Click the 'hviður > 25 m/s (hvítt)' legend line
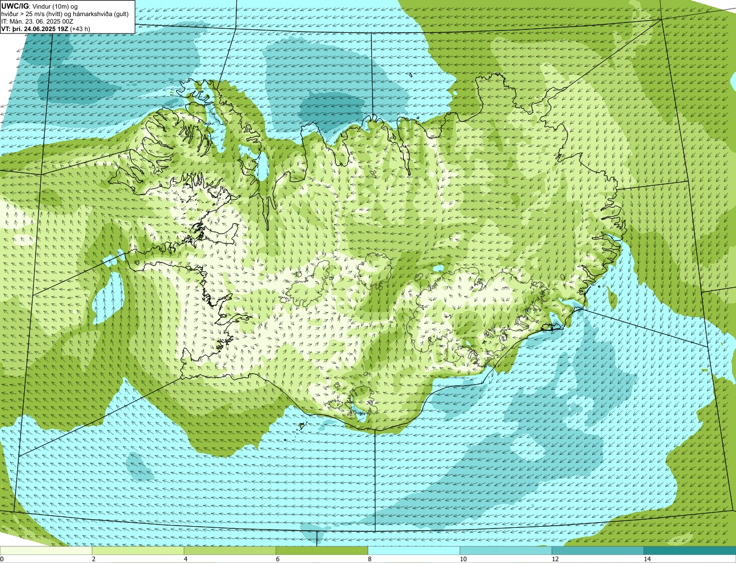Screen dimensions: 736x563 [x=66, y=13]
